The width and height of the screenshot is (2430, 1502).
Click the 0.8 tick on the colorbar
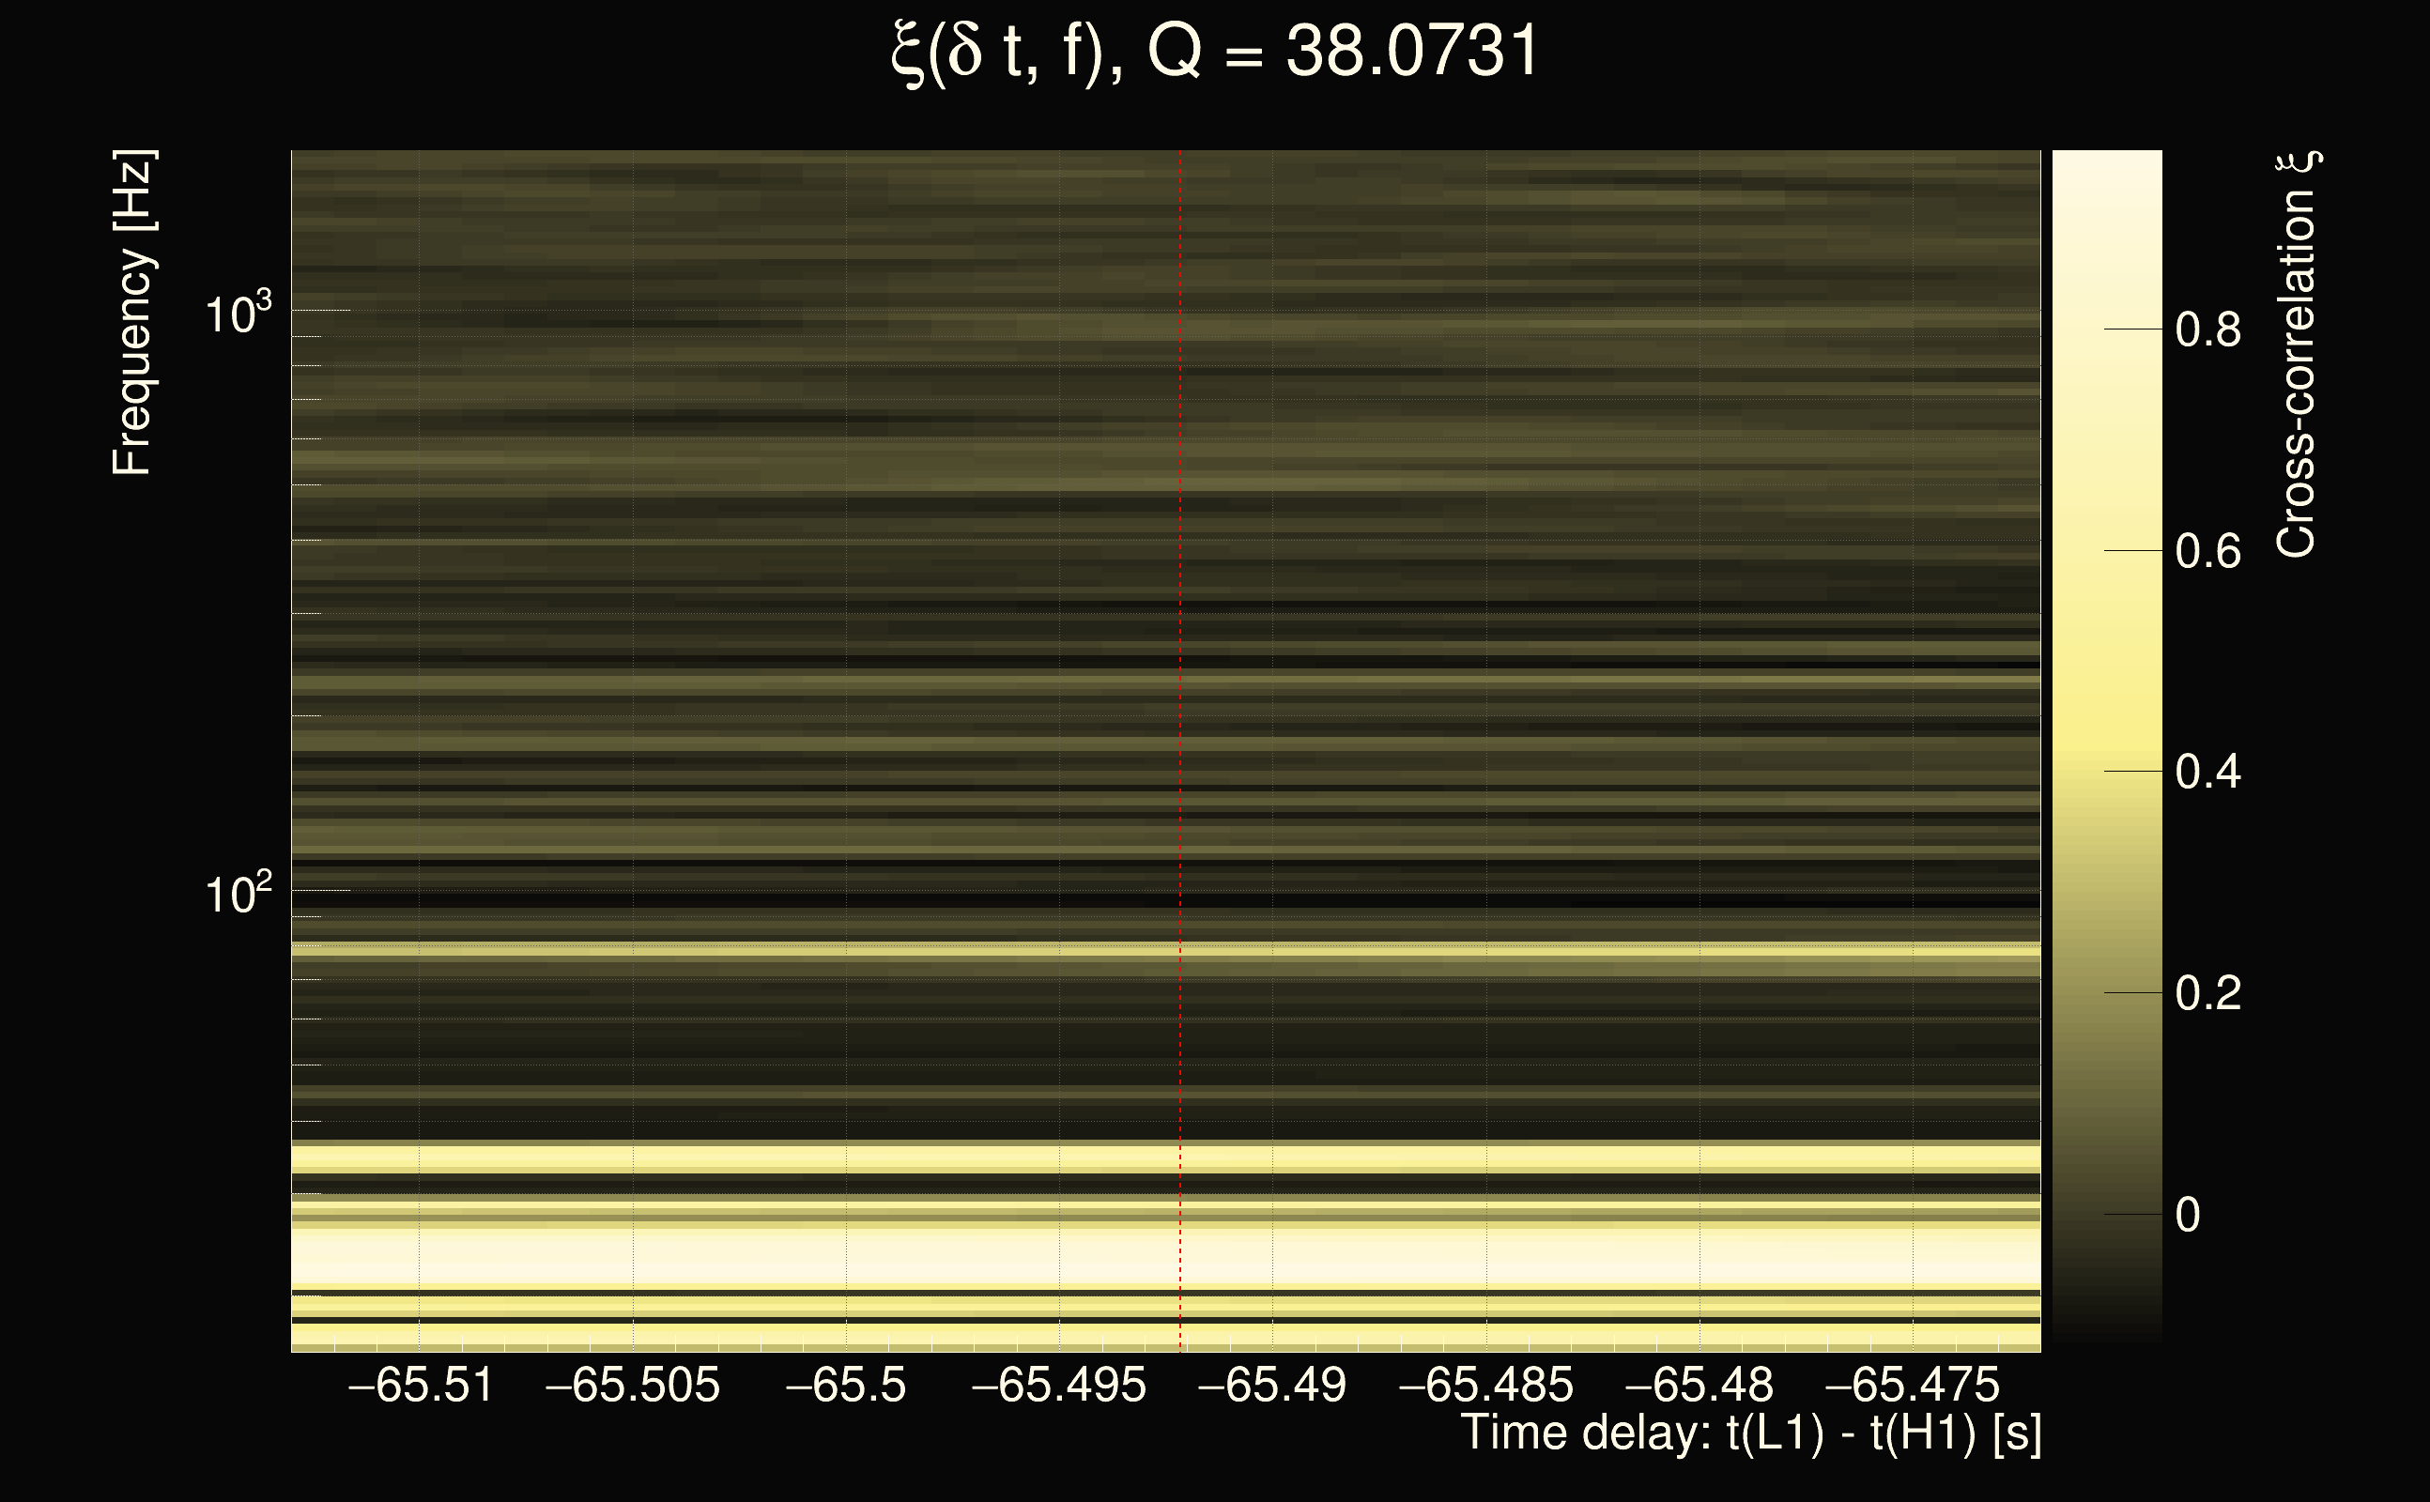pos(2207,330)
